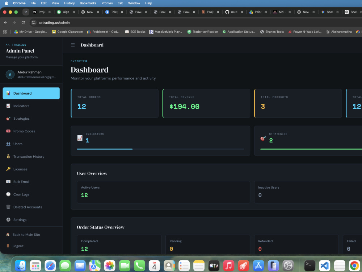Open App Store from the Dock
362x272 pixels.
(258, 265)
